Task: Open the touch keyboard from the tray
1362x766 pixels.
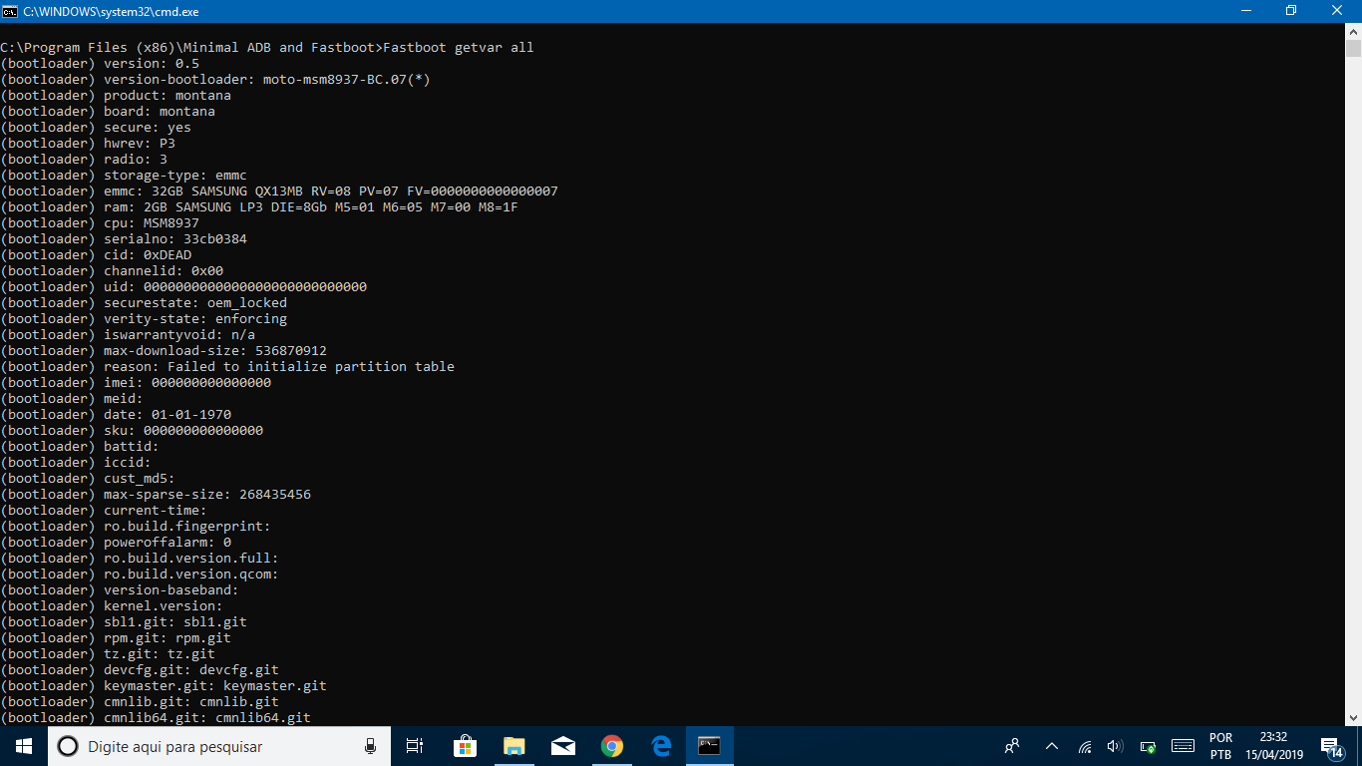Action: [x=1183, y=746]
